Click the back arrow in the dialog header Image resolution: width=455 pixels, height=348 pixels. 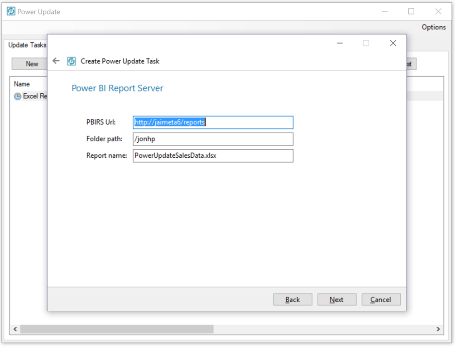tap(56, 61)
